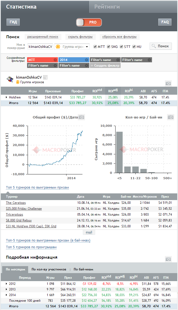Sort summary table by Профит column header
This screenshot has height=310, width=178.
pyautogui.click(x=77, y=91)
